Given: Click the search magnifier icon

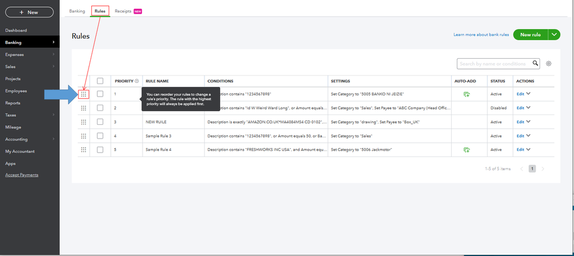Looking at the screenshot, I should click(x=536, y=63).
